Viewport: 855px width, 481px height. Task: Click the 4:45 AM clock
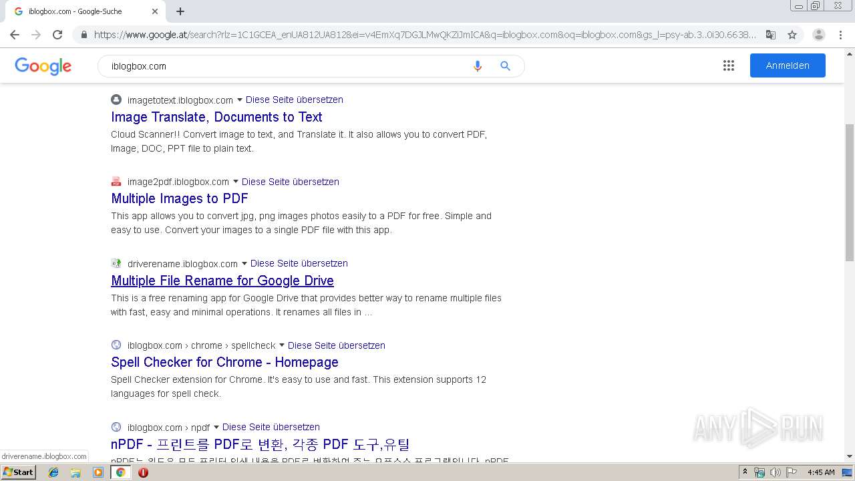click(821, 472)
